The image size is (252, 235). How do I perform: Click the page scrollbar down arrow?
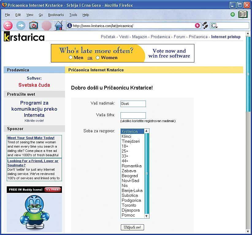(248, 231)
